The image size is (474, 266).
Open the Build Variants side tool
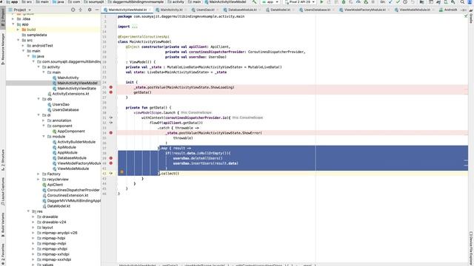(x=3, y=225)
